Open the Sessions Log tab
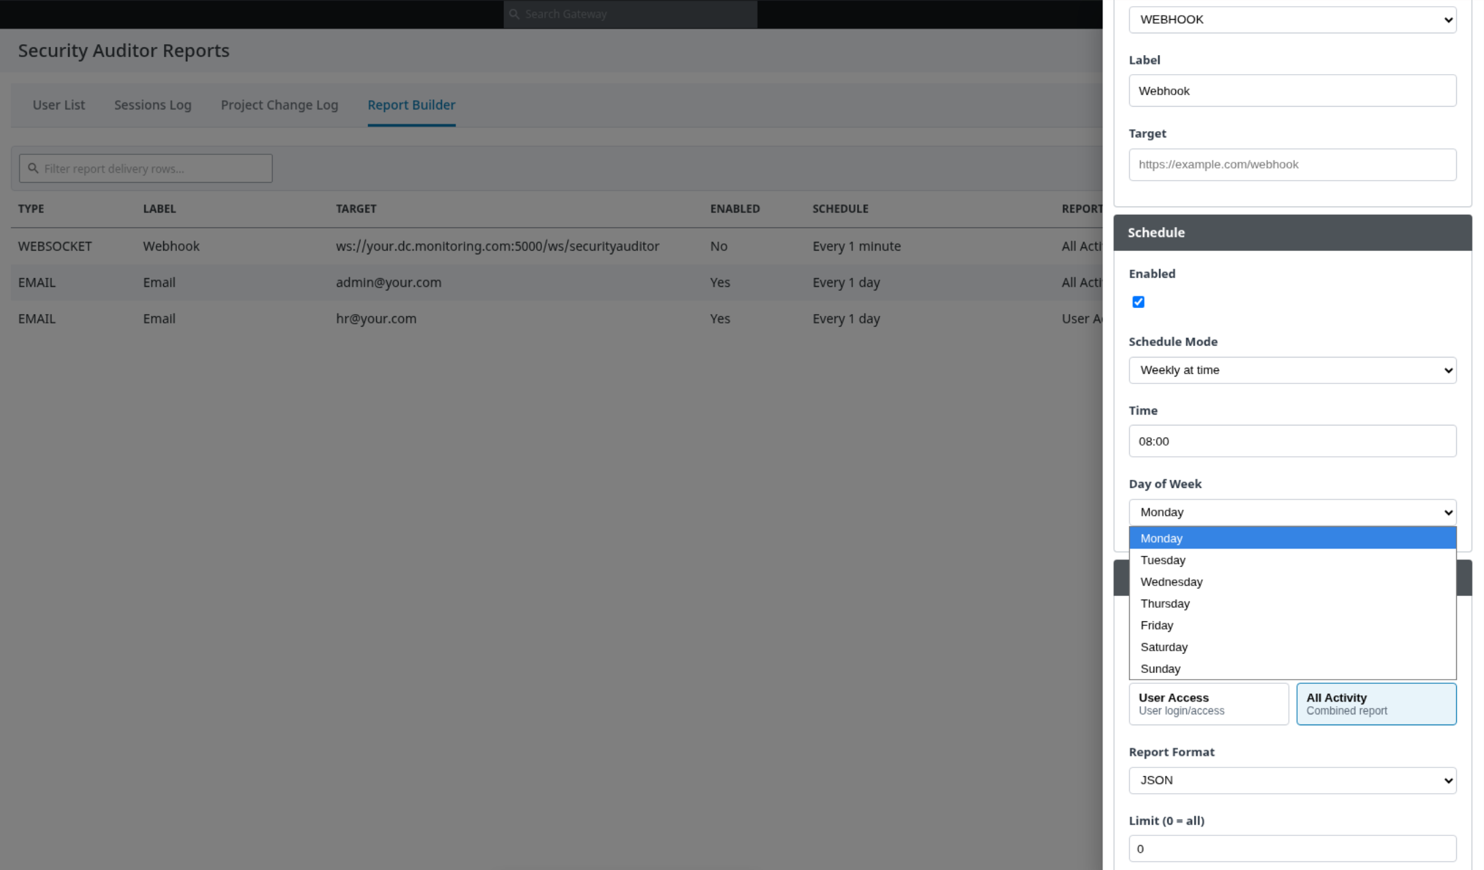This screenshot has width=1484, height=870. tap(153, 105)
